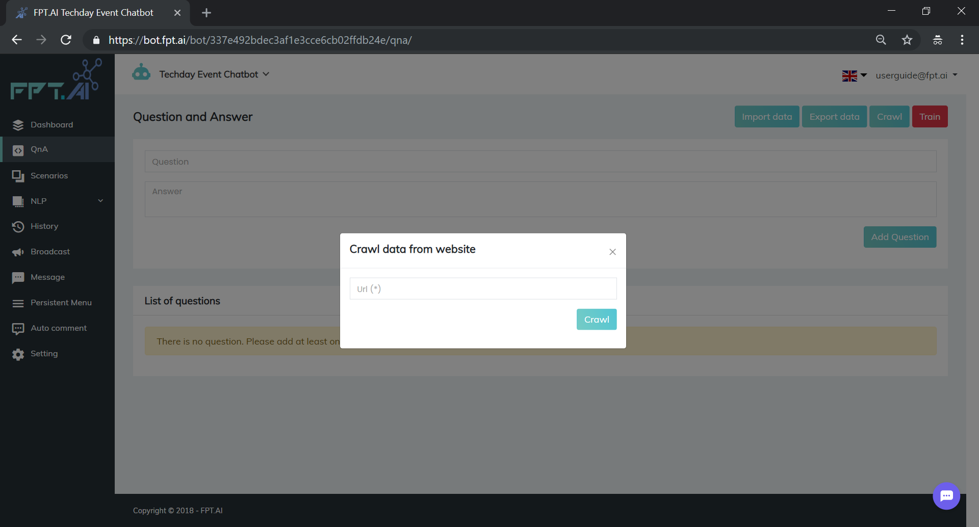Open Setting in the sidebar
979x527 pixels.
point(57,354)
